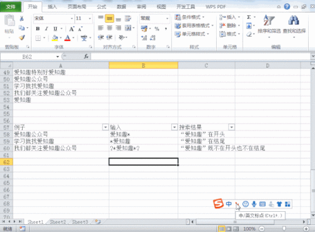Click the Copy icon

(x=21, y=28)
